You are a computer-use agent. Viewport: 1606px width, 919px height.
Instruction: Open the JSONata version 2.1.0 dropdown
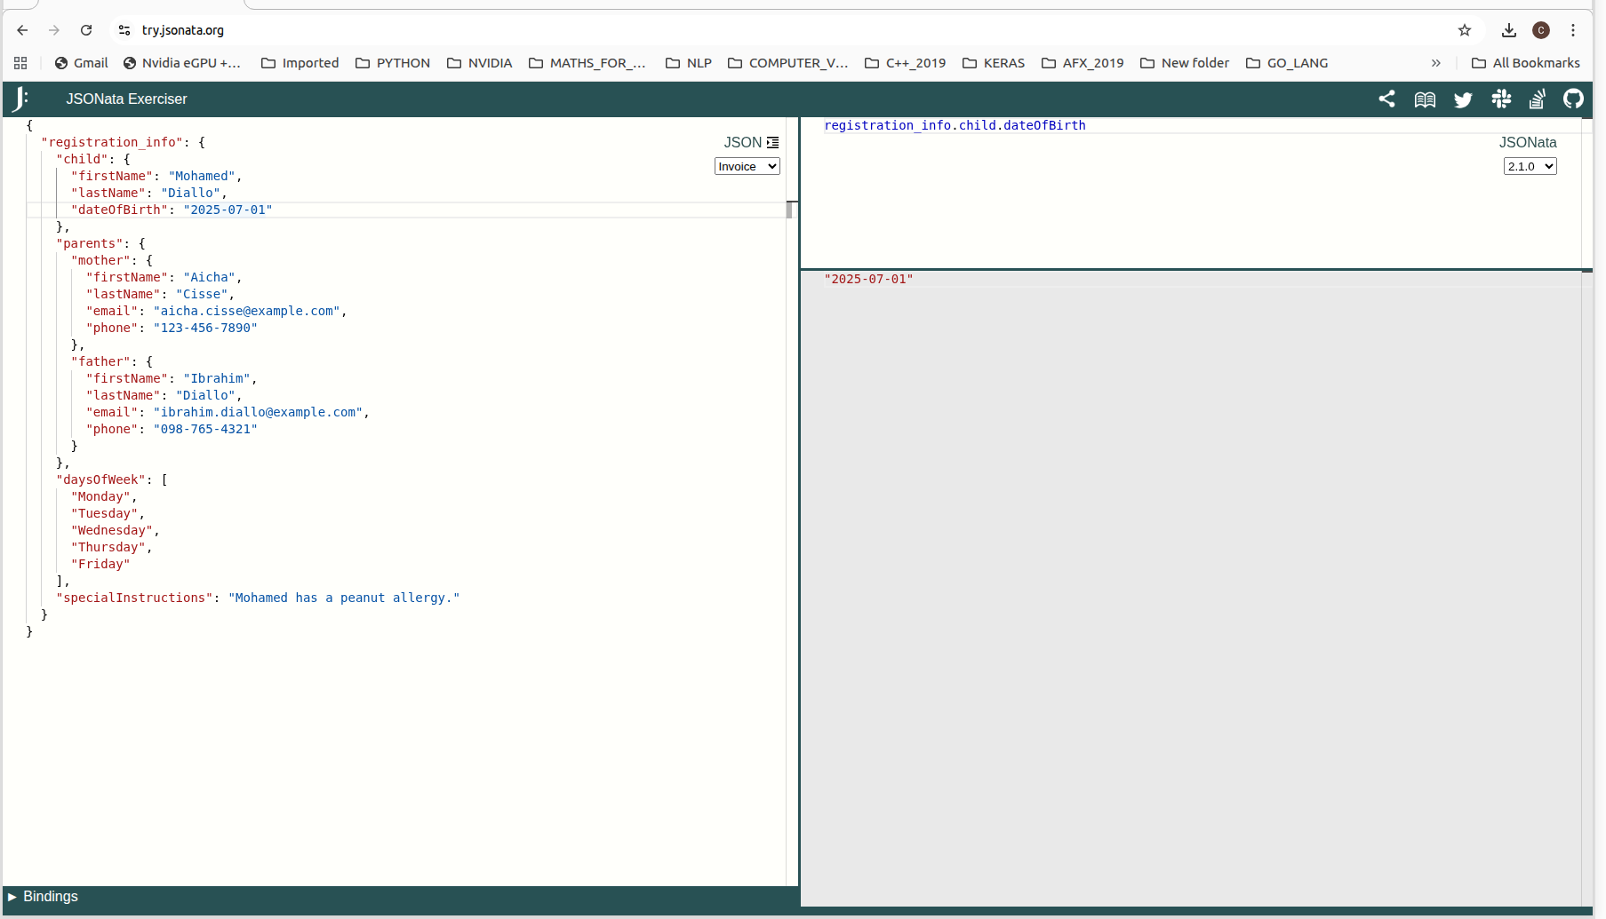coord(1529,166)
